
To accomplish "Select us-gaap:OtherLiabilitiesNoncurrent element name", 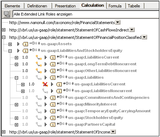I will [x=103, y=71].
